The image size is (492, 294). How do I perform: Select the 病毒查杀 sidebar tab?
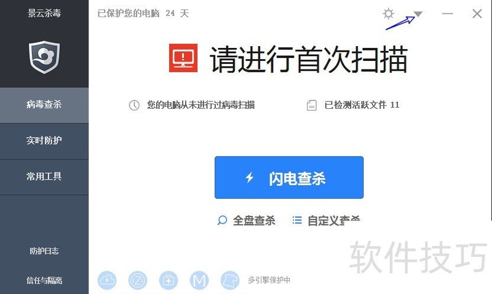click(x=44, y=105)
